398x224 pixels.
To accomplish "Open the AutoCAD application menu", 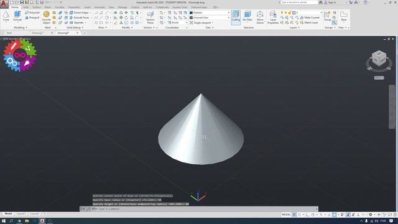I will (x=4, y=4).
